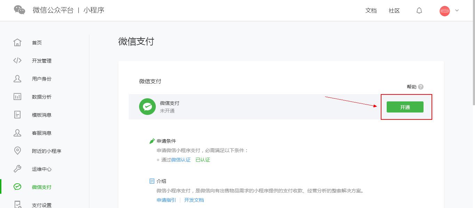Click the 微信支付 sidebar check icon
The image size is (475, 208).
(17, 187)
